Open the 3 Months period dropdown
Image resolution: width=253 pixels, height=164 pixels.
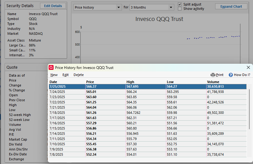[152, 7]
